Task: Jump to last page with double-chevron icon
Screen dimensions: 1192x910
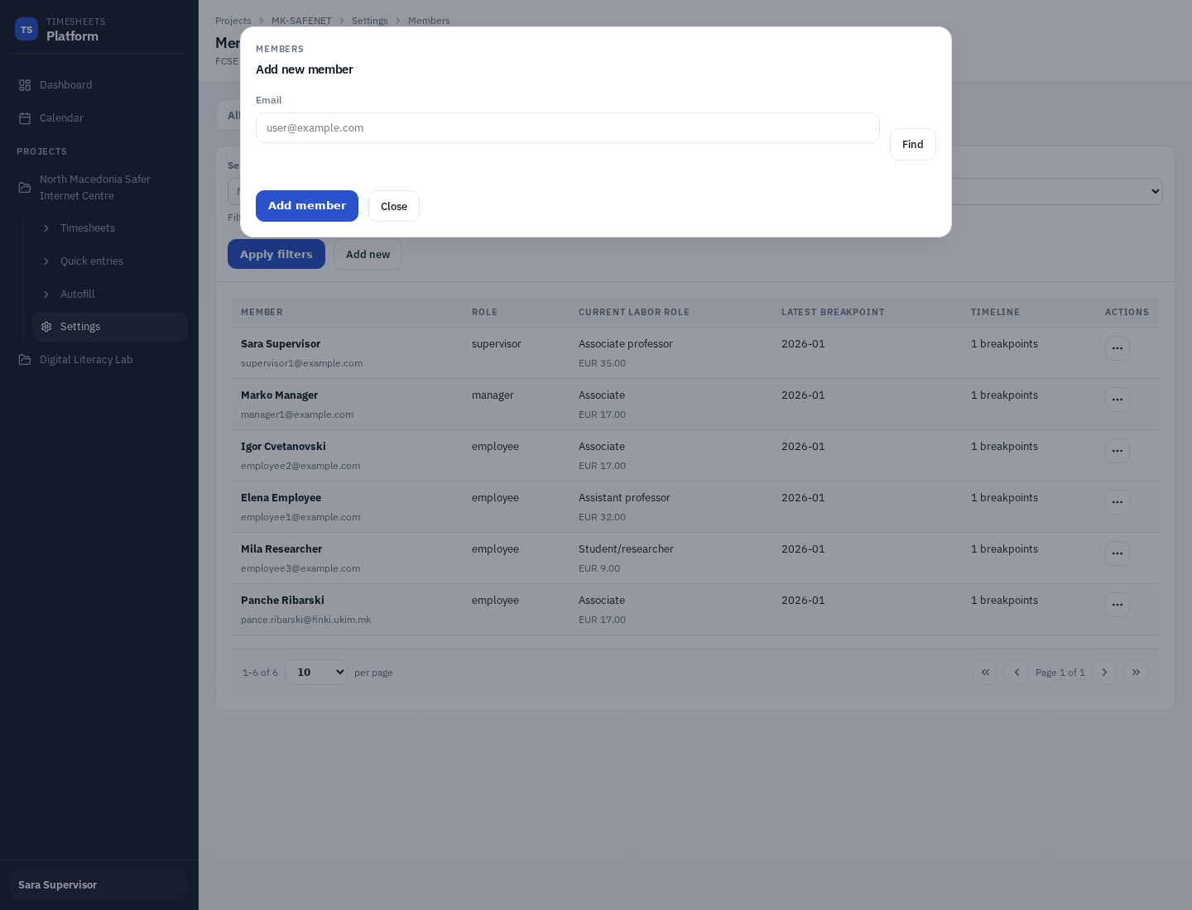Action: (x=1136, y=673)
